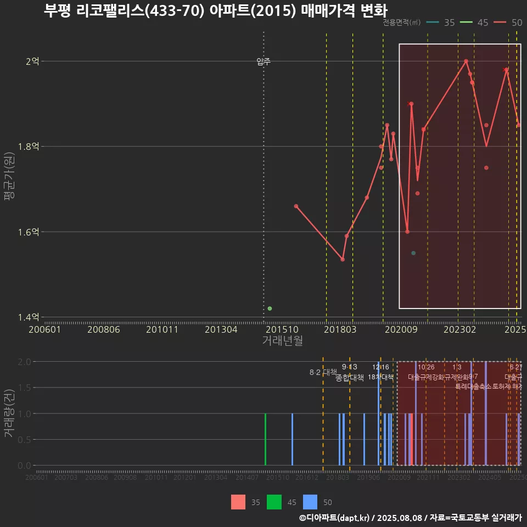Click the '©디아파트(dapt.kr)' source credit
This screenshot has height=527, width=527.
[x=334, y=518]
